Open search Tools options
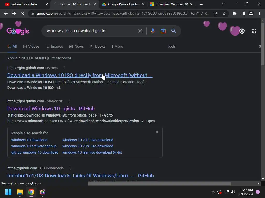The height and width of the screenshot is (198, 265). click(171, 47)
